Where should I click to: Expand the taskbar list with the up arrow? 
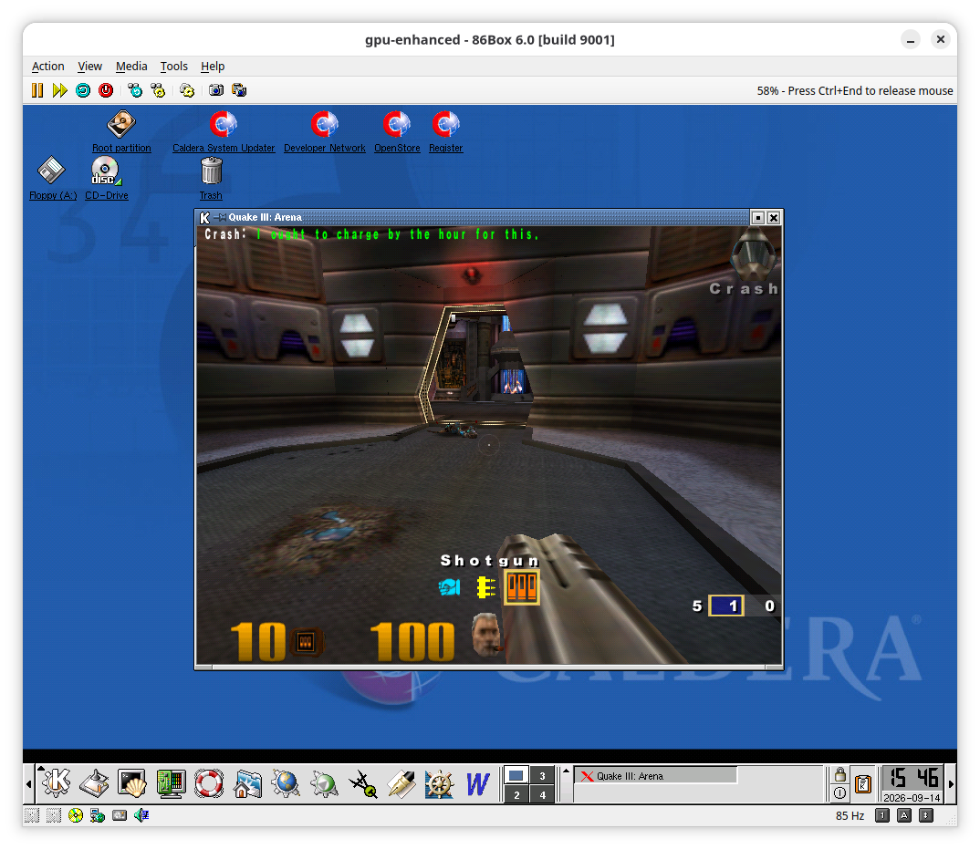click(x=567, y=771)
